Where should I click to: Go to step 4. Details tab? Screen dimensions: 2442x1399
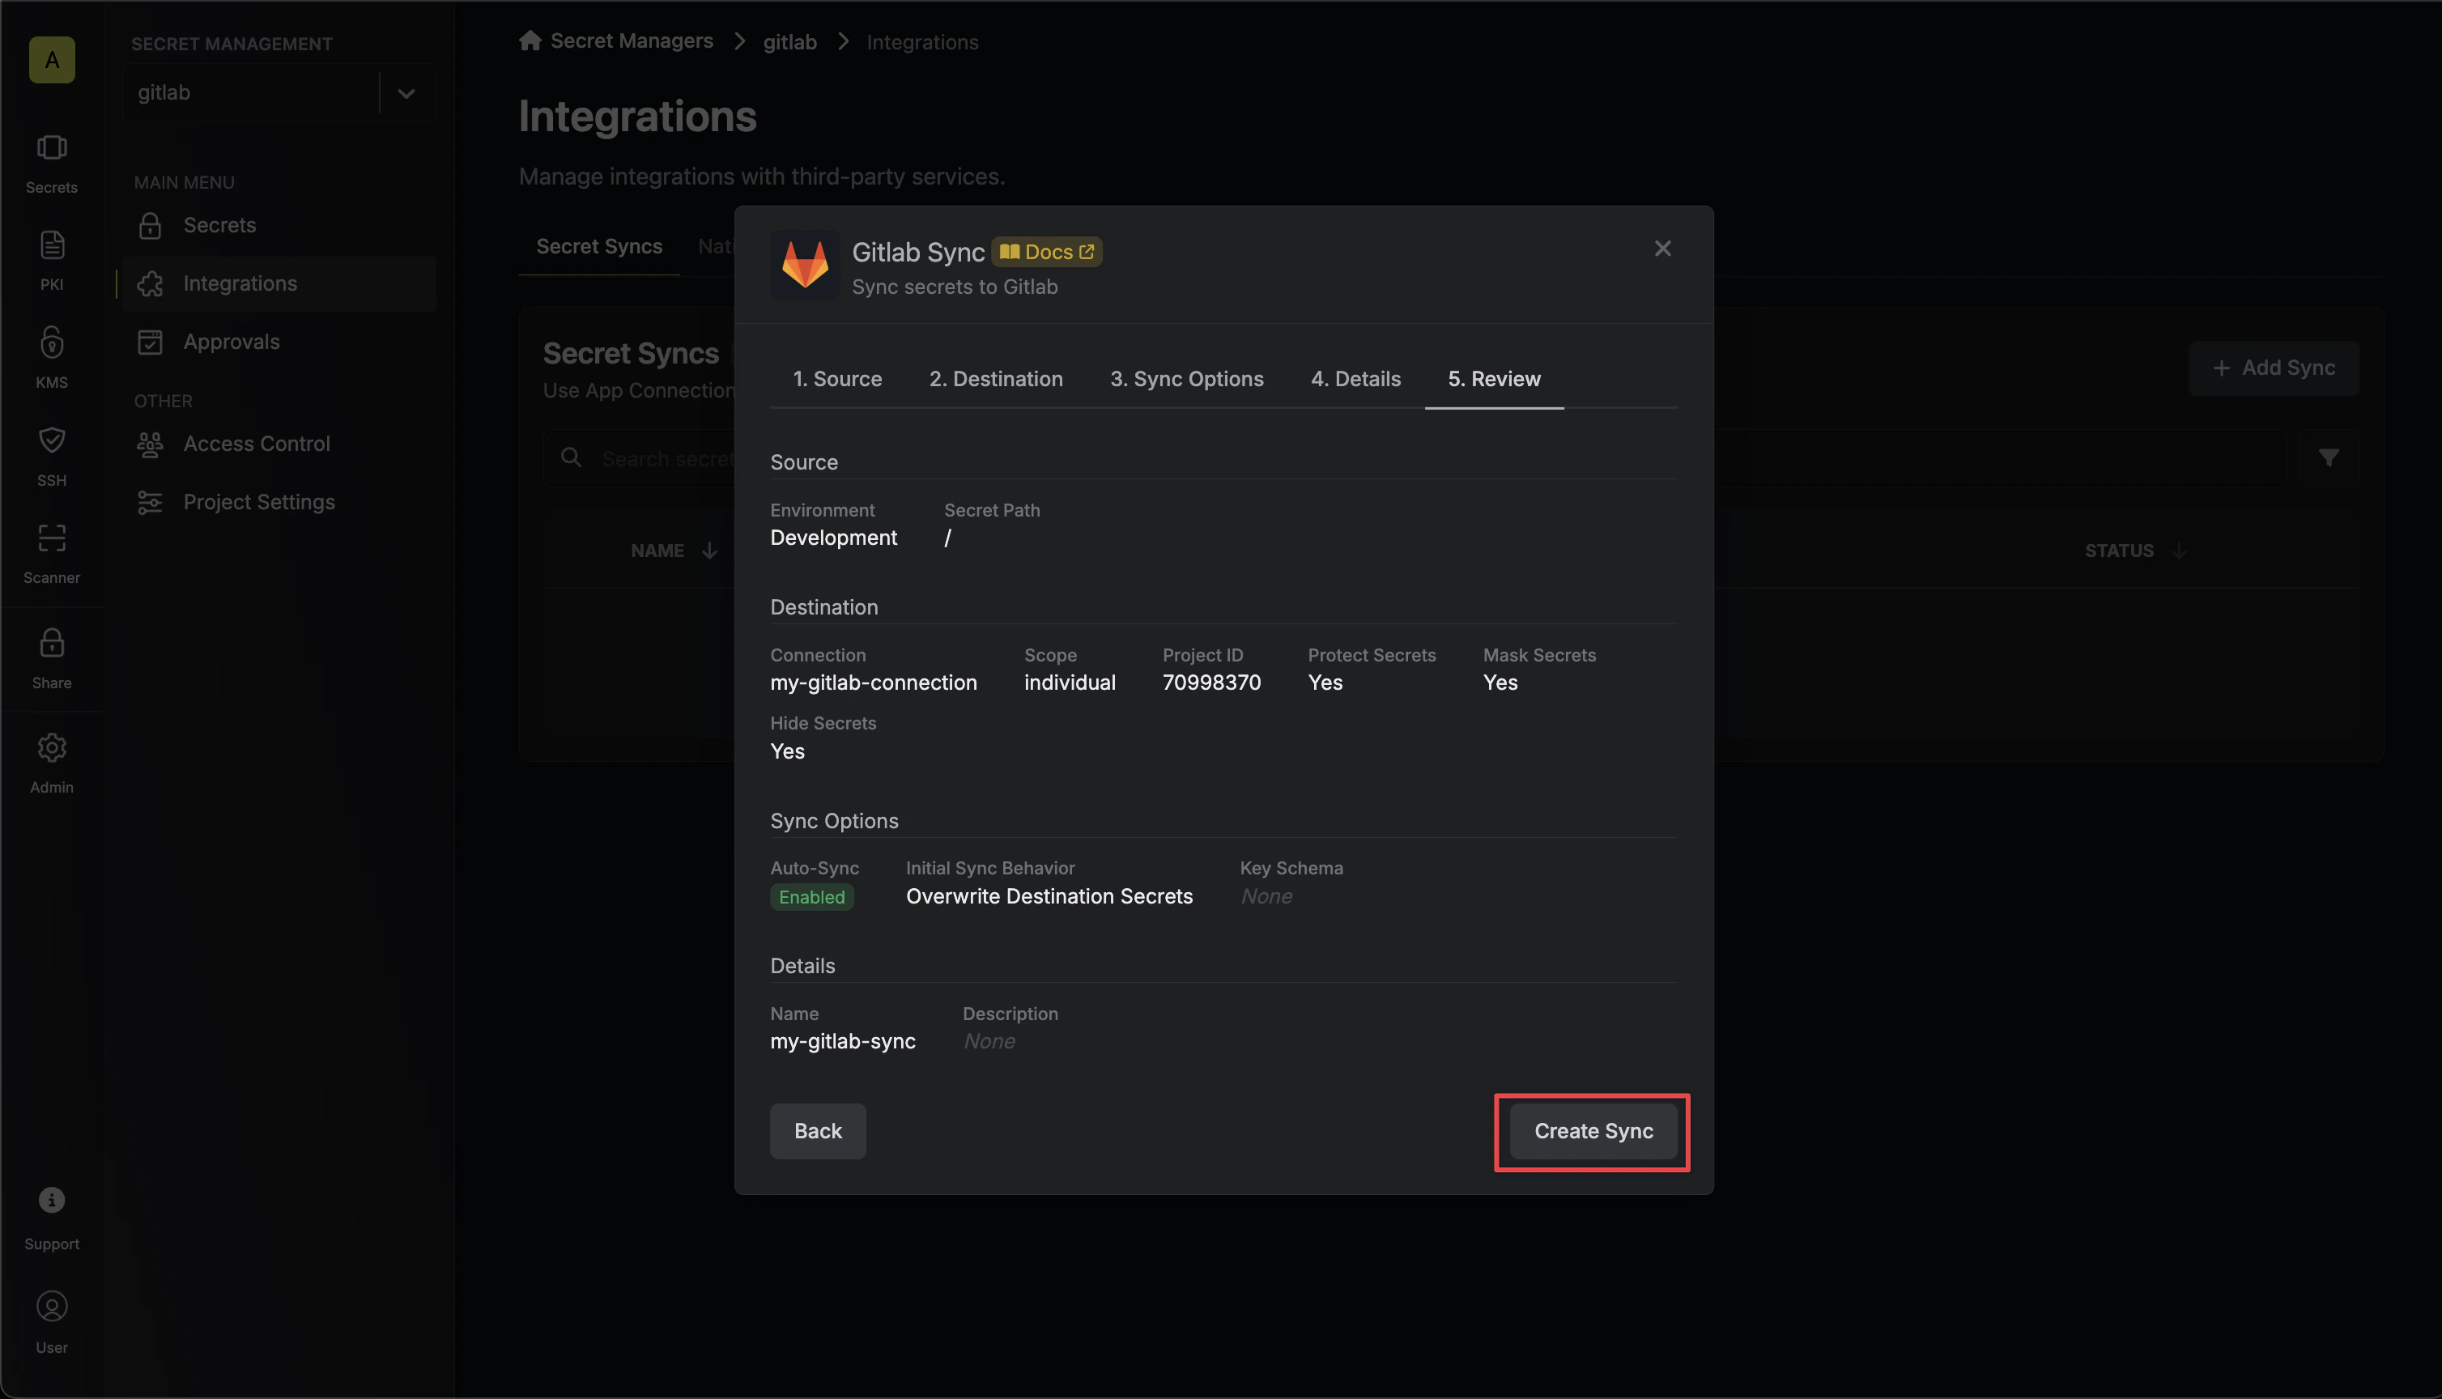coord(1355,380)
